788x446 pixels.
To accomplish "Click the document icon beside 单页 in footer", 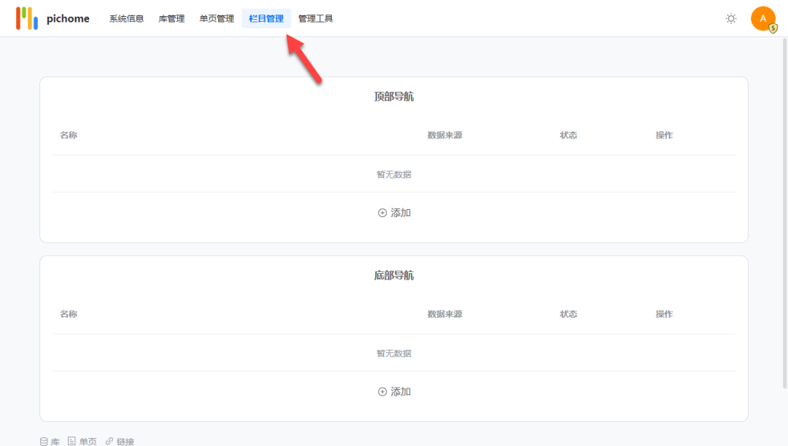I will pyautogui.click(x=73, y=441).
